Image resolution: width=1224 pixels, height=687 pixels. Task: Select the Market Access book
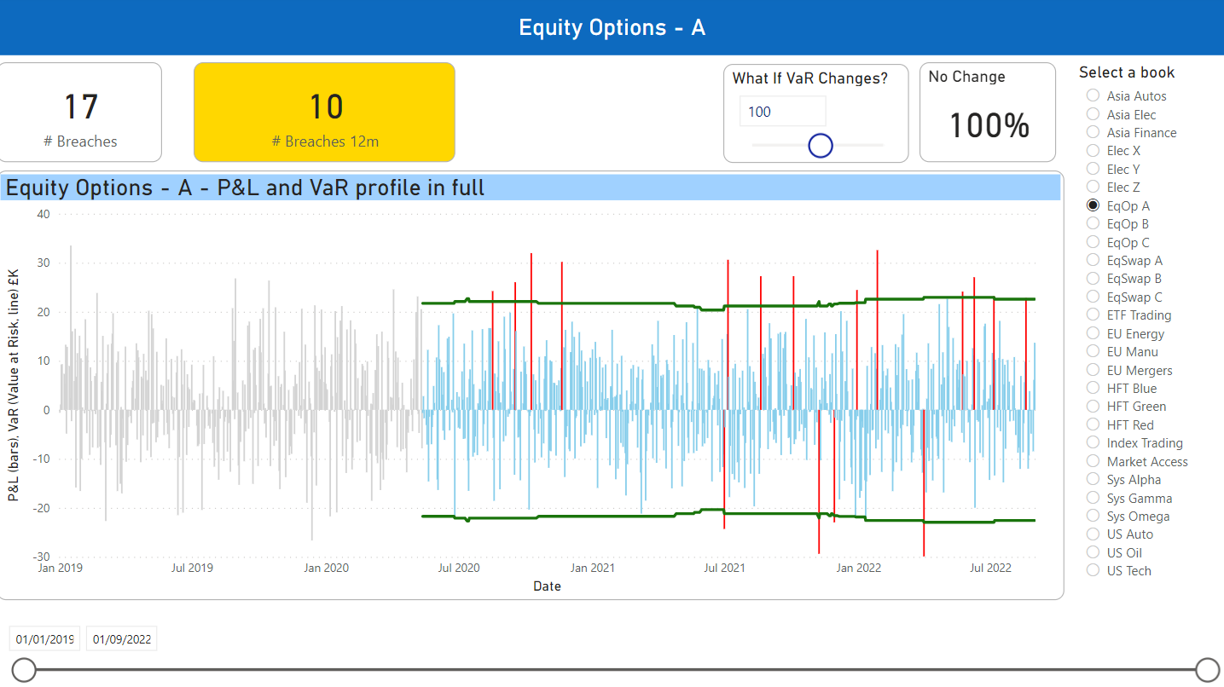[x=1093, y=462]
